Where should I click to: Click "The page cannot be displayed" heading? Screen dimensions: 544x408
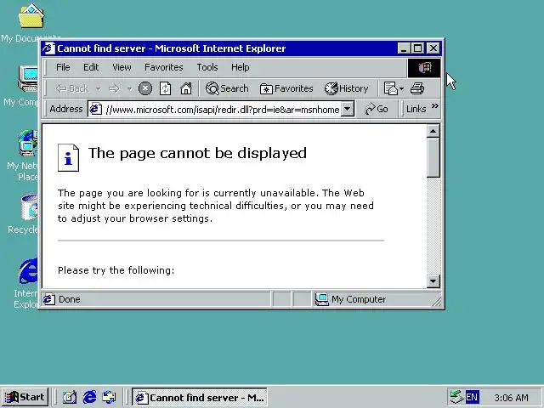(x=197, y=153)
